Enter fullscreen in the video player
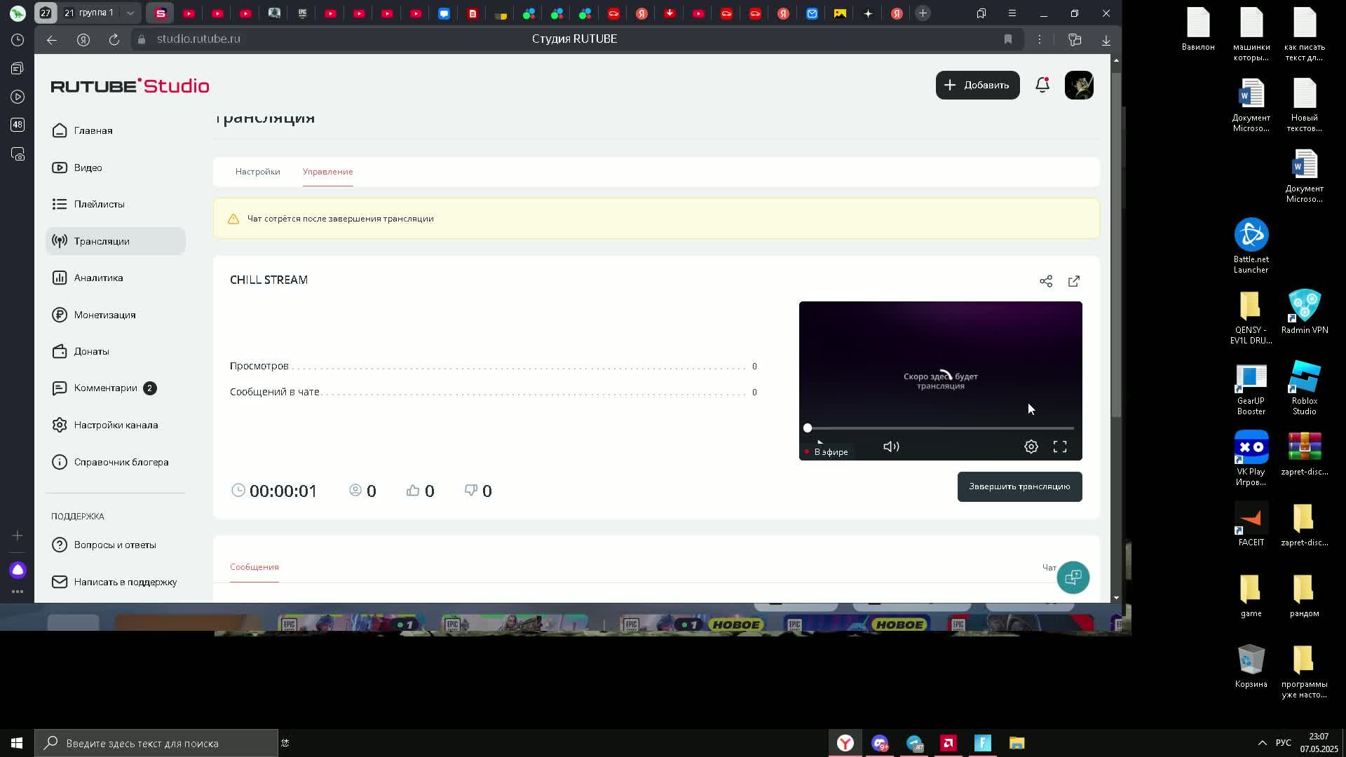The width and height of the screenshot is (1346, 757). (1060, 446)
